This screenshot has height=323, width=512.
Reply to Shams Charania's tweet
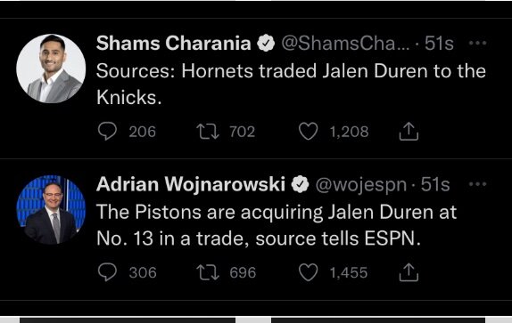[107, 131]
